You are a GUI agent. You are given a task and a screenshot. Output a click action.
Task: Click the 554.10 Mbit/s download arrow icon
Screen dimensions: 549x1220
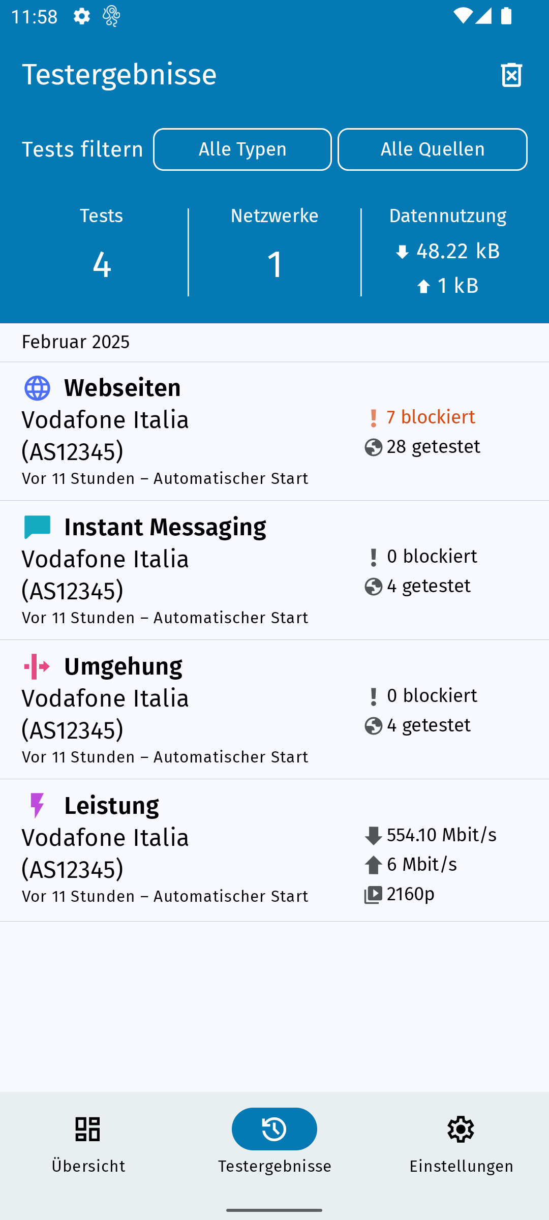click(374, 836)
